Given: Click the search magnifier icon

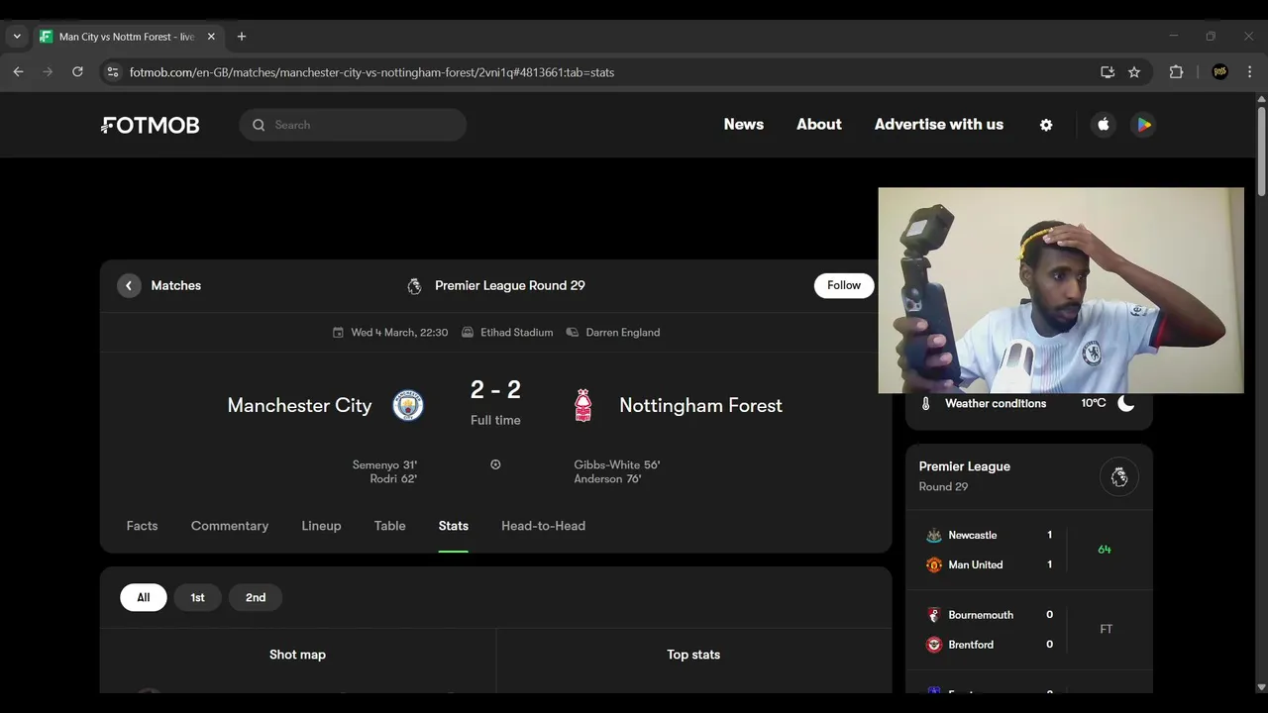Looking at the screenshot, I should point(259,125).
